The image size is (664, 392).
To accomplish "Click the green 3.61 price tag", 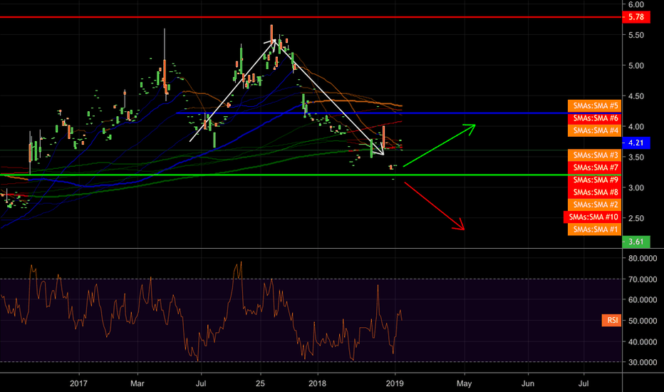I will 636,242.
